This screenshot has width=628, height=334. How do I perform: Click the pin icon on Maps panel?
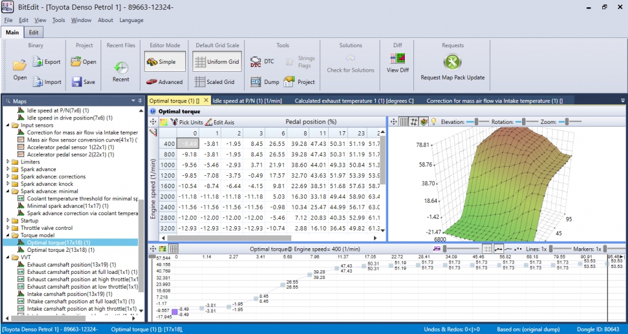(x=140, y=101)
